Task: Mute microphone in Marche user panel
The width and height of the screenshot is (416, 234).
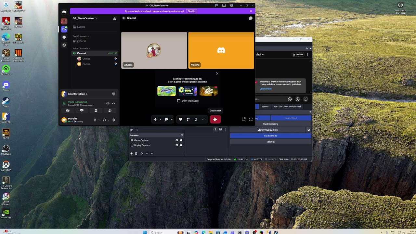Action: click(95, 120)
